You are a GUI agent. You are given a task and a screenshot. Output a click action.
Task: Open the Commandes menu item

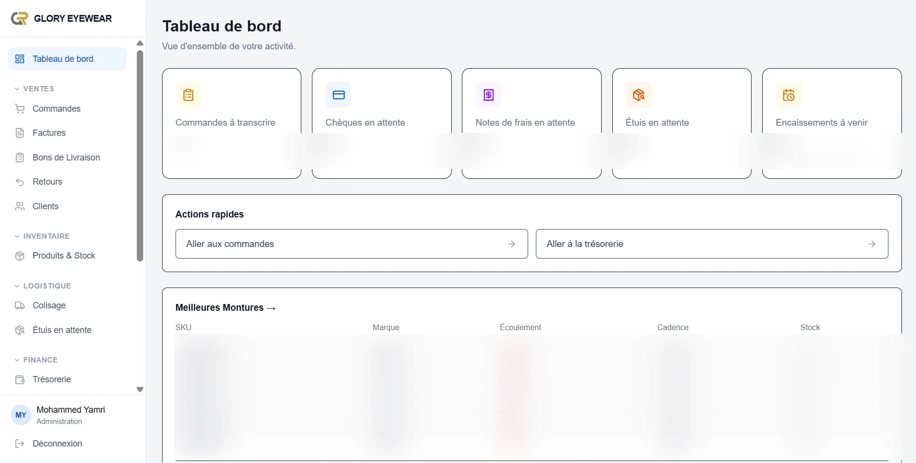tap(67, 109)
